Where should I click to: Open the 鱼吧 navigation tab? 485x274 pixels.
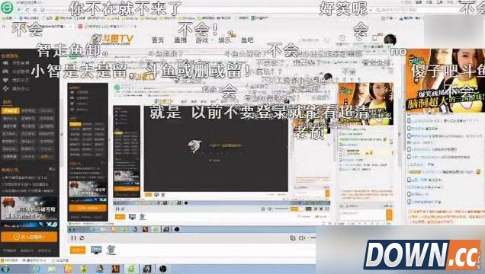[247, 40]
